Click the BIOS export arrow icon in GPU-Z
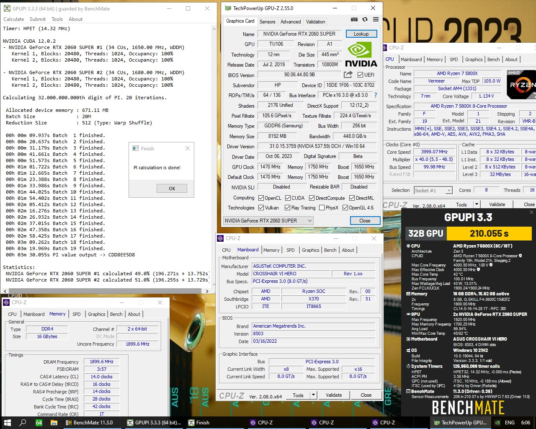Viewport: 536px width, 429px height. [x=348, y=75]
